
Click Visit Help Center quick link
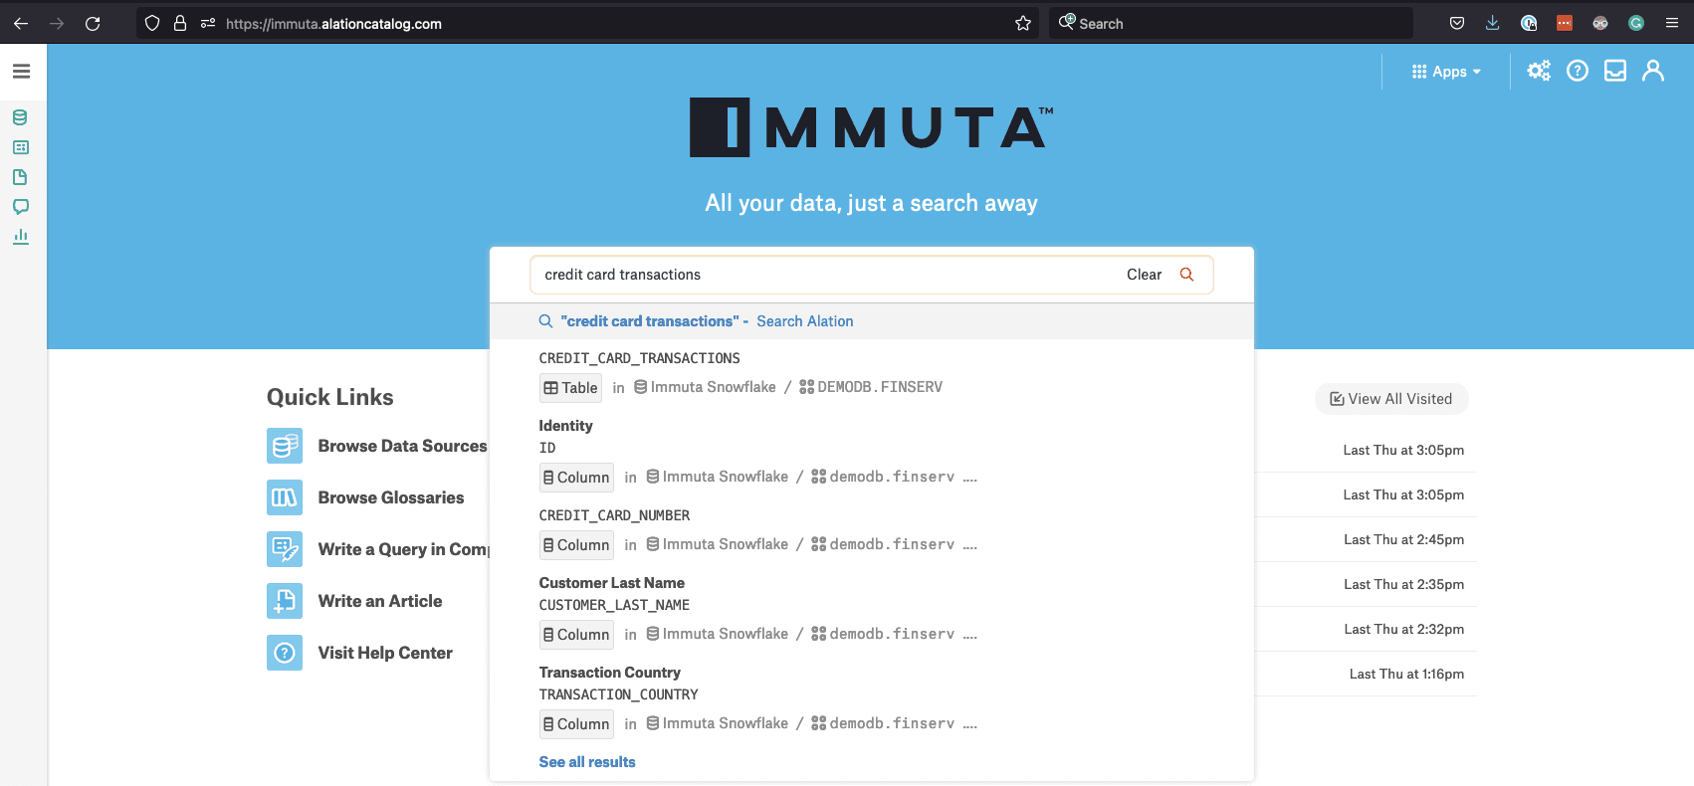click(x=385, y=653)
